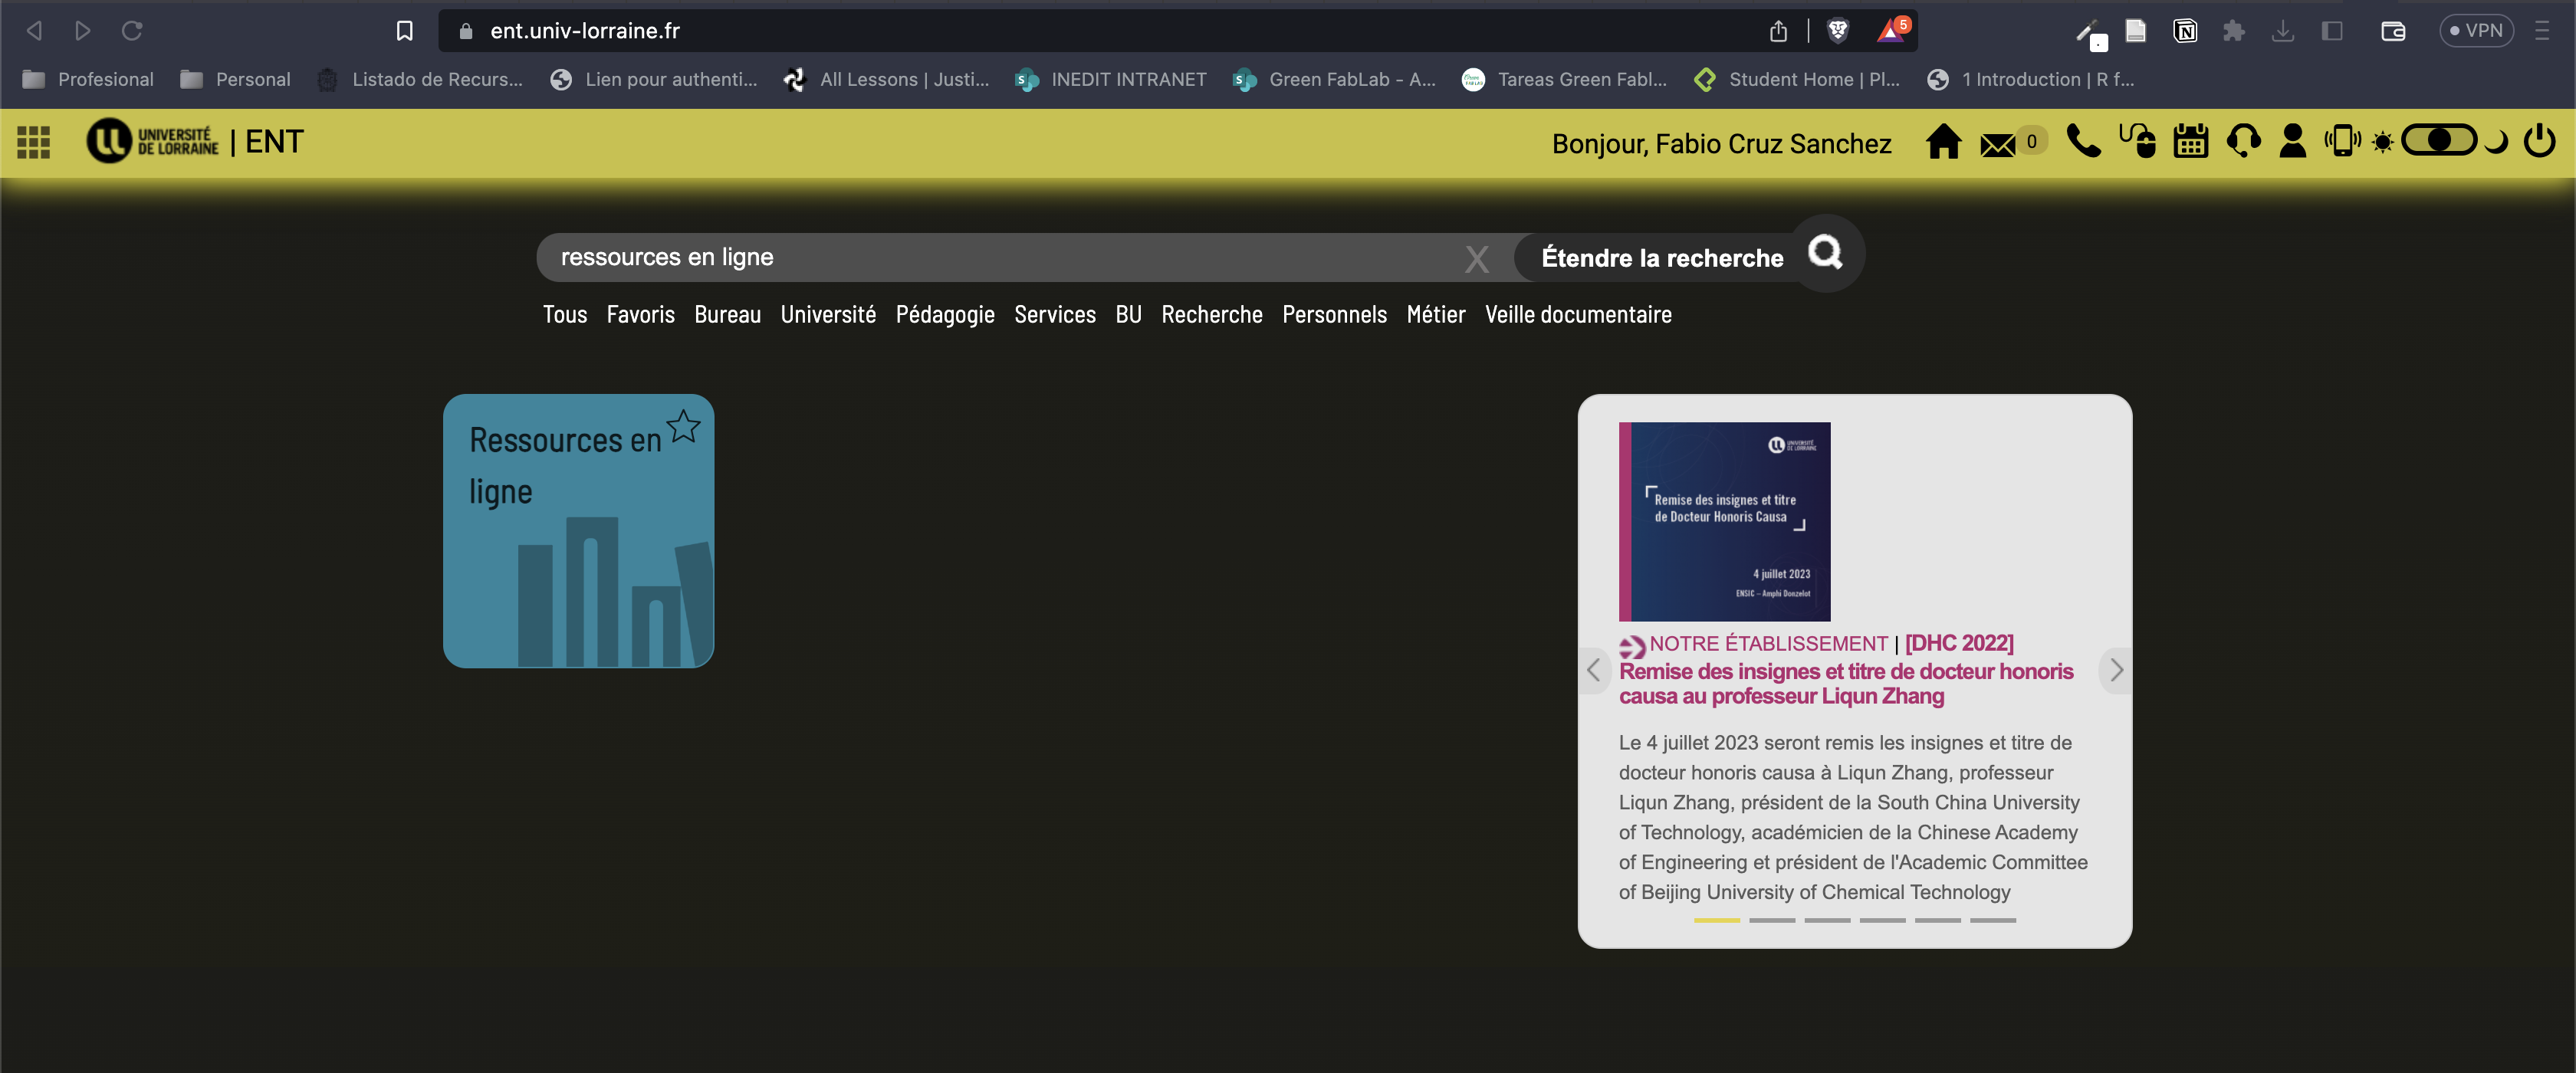Favorite Ressources en ligne with star
Screen dimensions: 2576x1073
coord(684,427)
